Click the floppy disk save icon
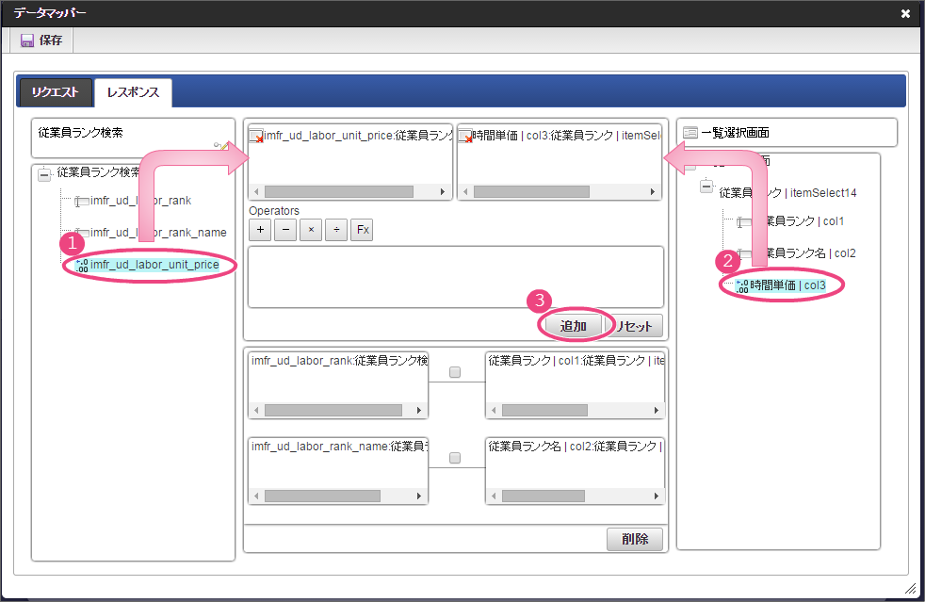 tap(27, 41)
